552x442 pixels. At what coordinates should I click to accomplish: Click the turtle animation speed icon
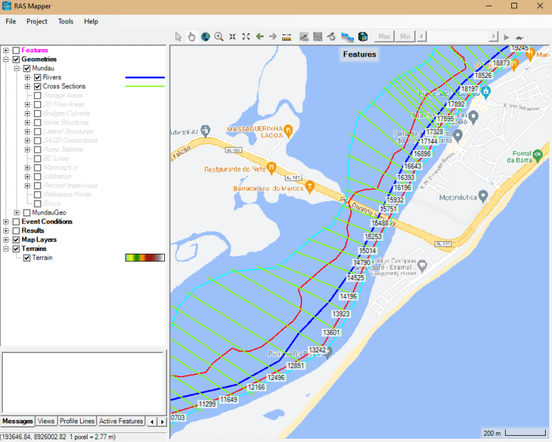point(520,38)
